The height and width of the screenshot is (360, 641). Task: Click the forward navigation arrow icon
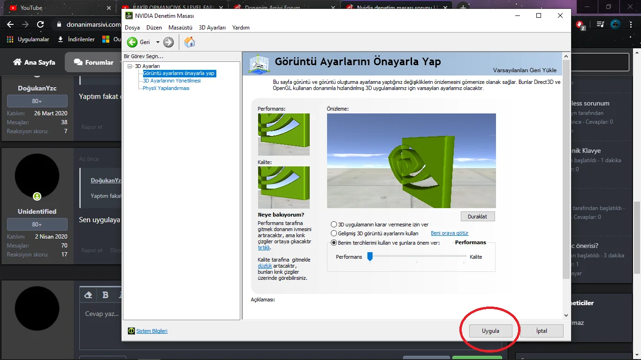click(x=168, y=42)
